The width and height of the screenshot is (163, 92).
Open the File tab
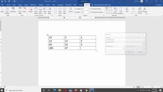point(2,5)
